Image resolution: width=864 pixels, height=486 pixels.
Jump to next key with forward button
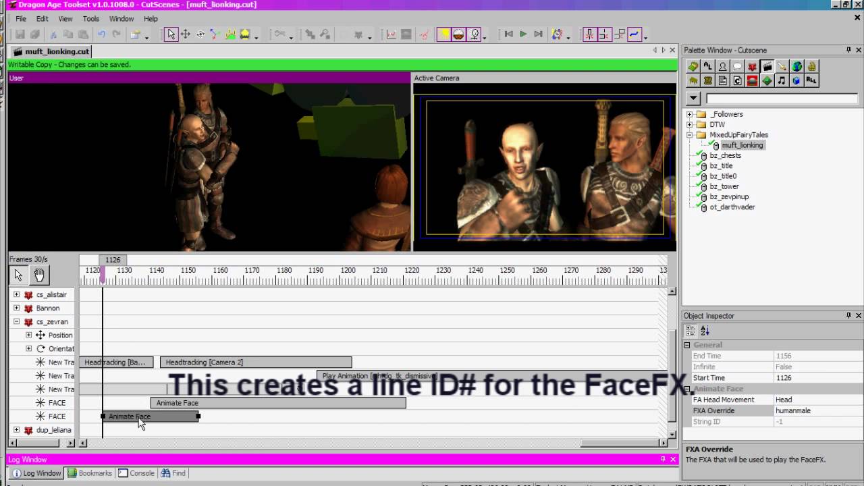point(538,34)
